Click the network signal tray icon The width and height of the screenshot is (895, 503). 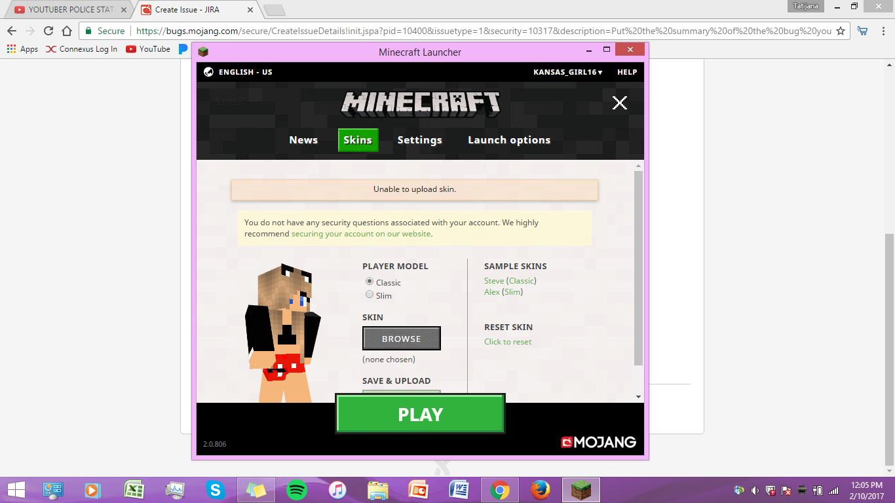[x=833, y=490]
